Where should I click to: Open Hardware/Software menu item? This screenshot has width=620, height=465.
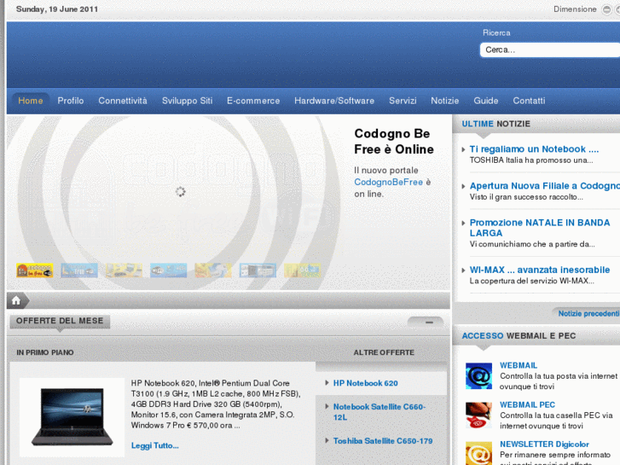tap(334, 101)
